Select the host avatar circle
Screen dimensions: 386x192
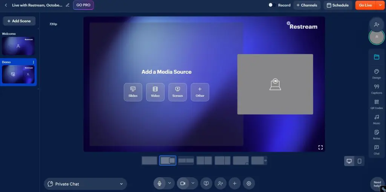pos(377,37)
